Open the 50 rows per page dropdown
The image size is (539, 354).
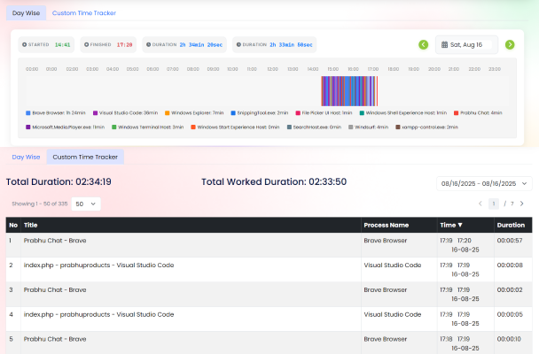click(x=86, y=204)
